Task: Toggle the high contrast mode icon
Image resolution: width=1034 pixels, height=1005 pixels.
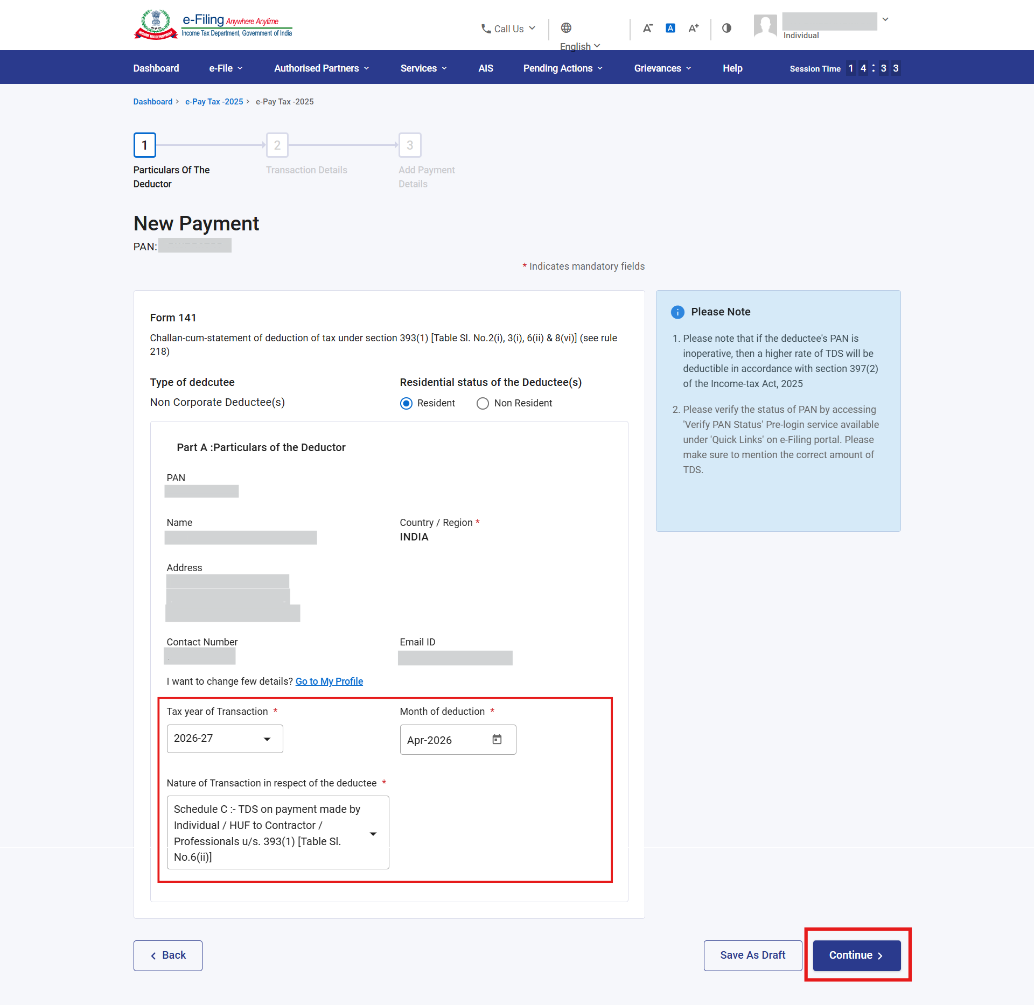Action: pyautogui.click(x=726, y=28)
